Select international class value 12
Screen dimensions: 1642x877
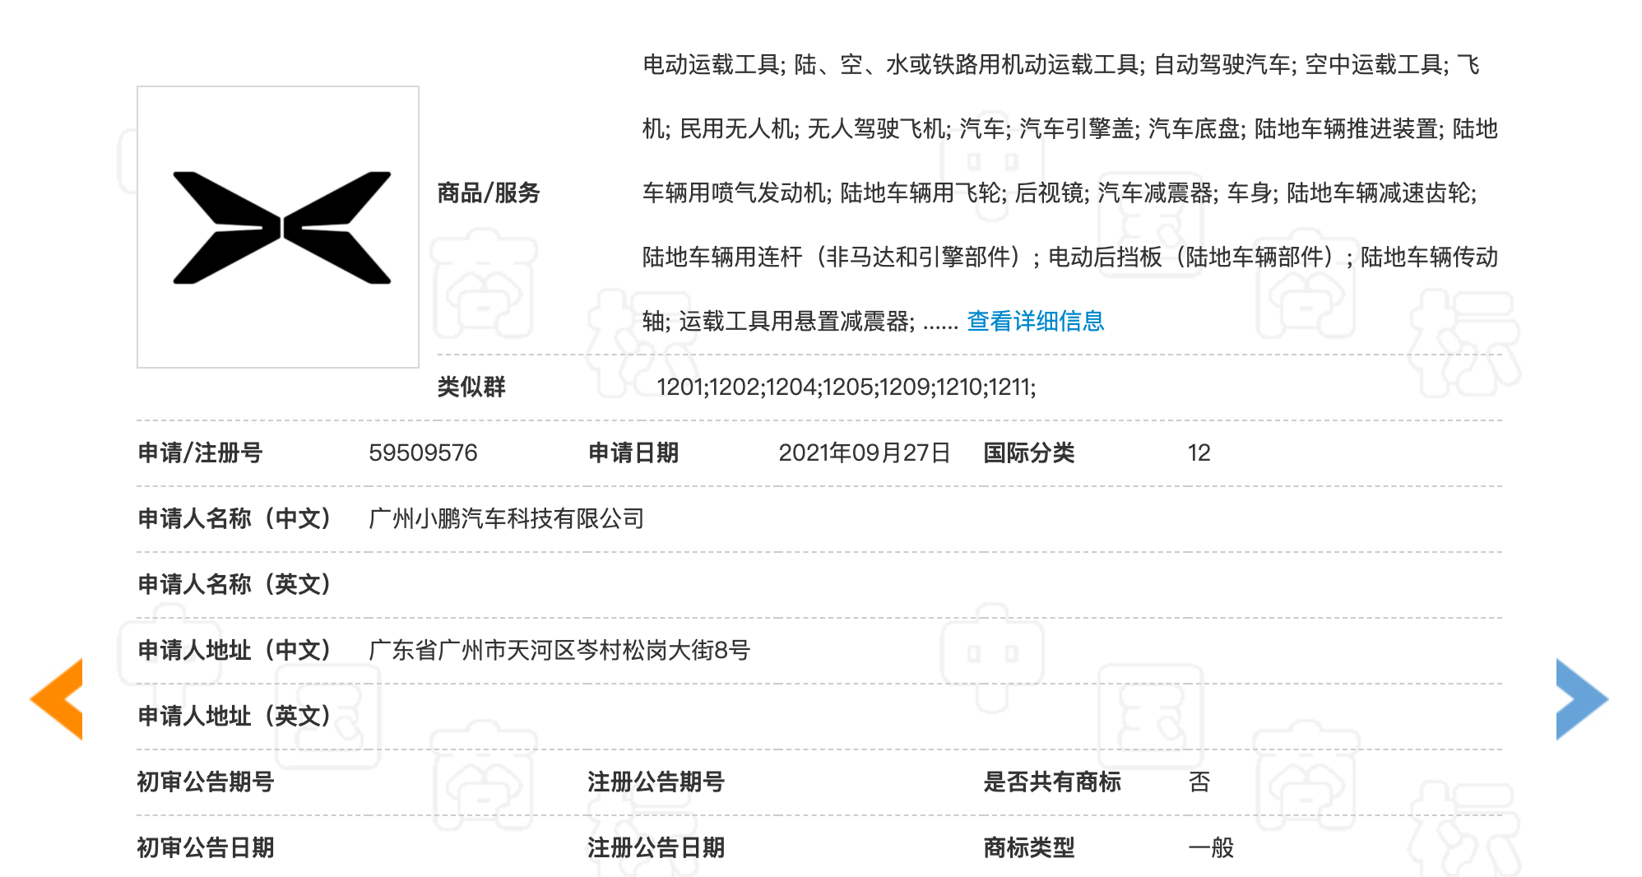1199,452
